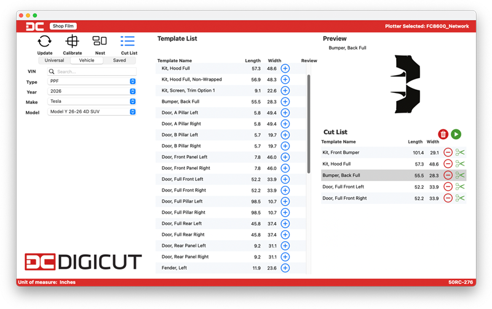This screenshot has width=492, height=309.
Task: Add Door, Full Rear Right template
Action: [285, 235]
